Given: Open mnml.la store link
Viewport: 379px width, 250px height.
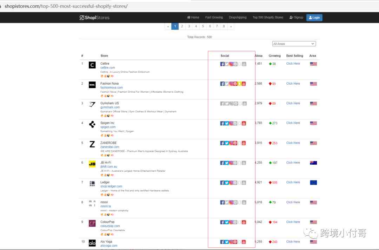Looking at the screenshot, I should 106,206.
